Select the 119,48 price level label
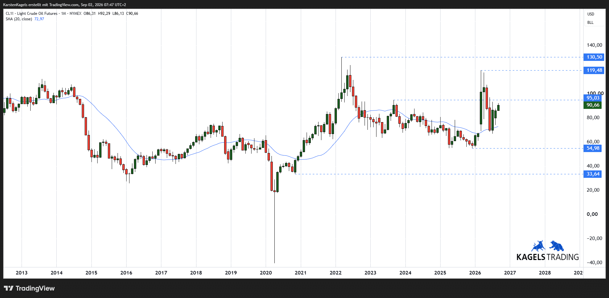 tap(594, 70)
